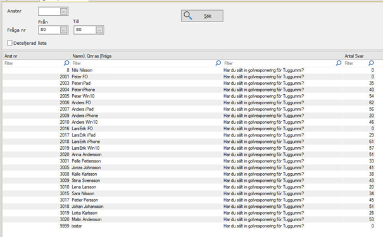Select the Kalle Karlsson row
Image resolution: width=383 pixels, height=237 pixels.
coord(189,174)
